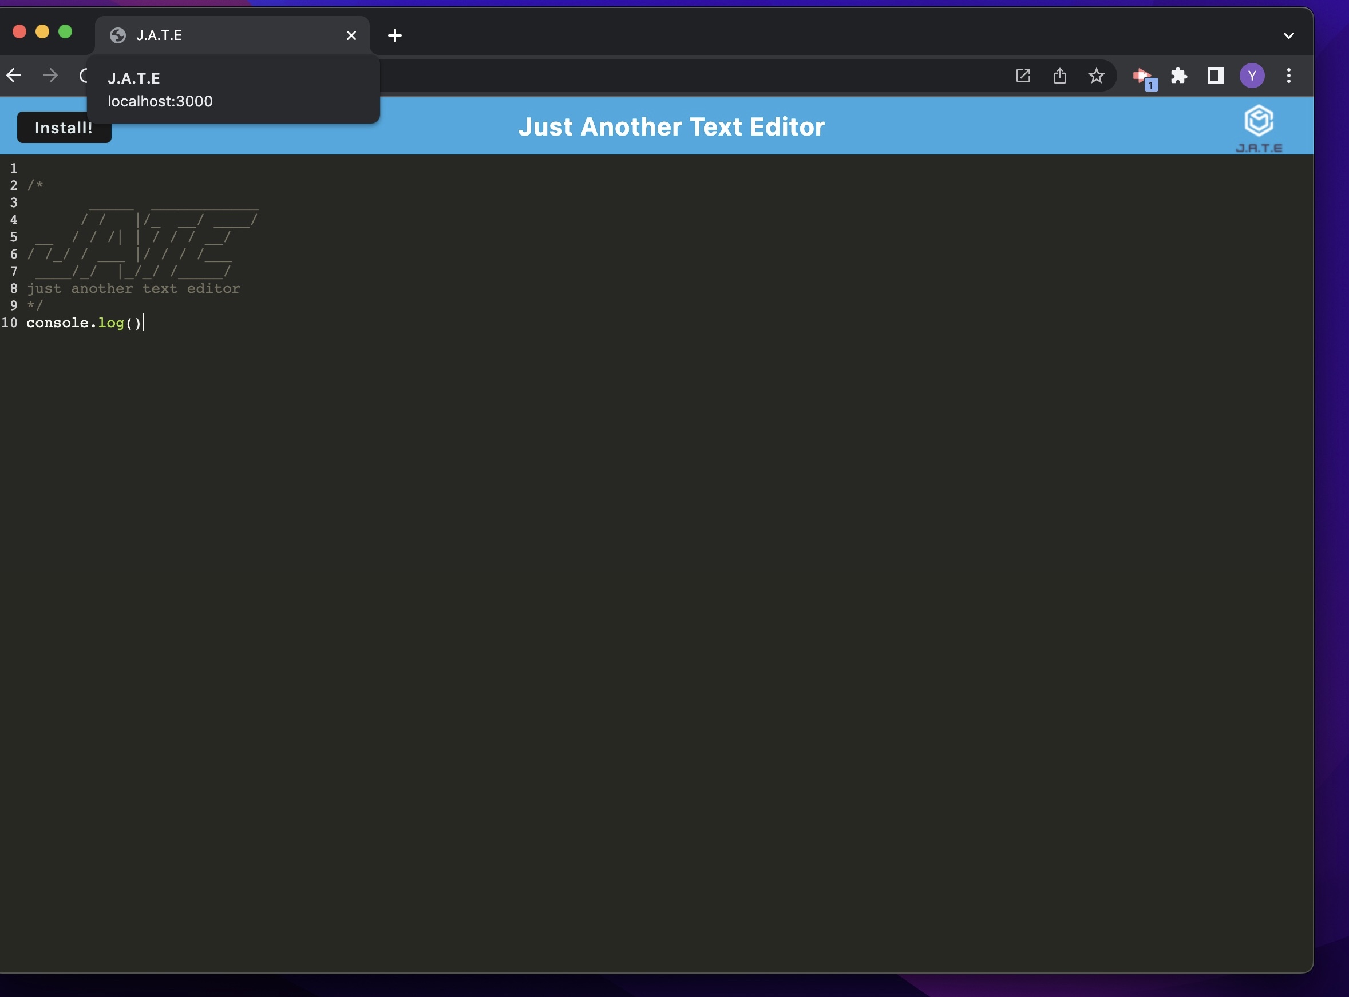Click line number 10 in gutter

click(10, 323)
